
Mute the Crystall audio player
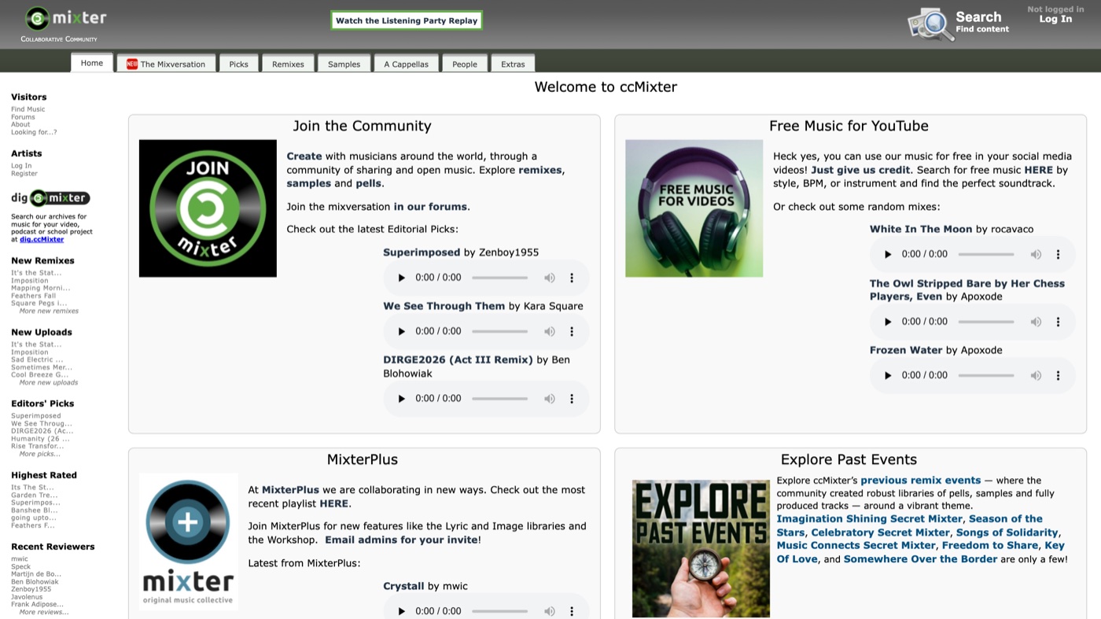550,611
